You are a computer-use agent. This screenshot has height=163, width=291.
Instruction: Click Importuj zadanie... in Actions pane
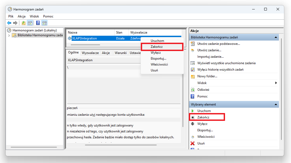[x=210, y=57]
